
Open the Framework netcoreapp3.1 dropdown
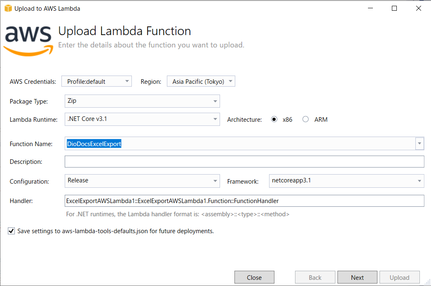coord(347,181)
